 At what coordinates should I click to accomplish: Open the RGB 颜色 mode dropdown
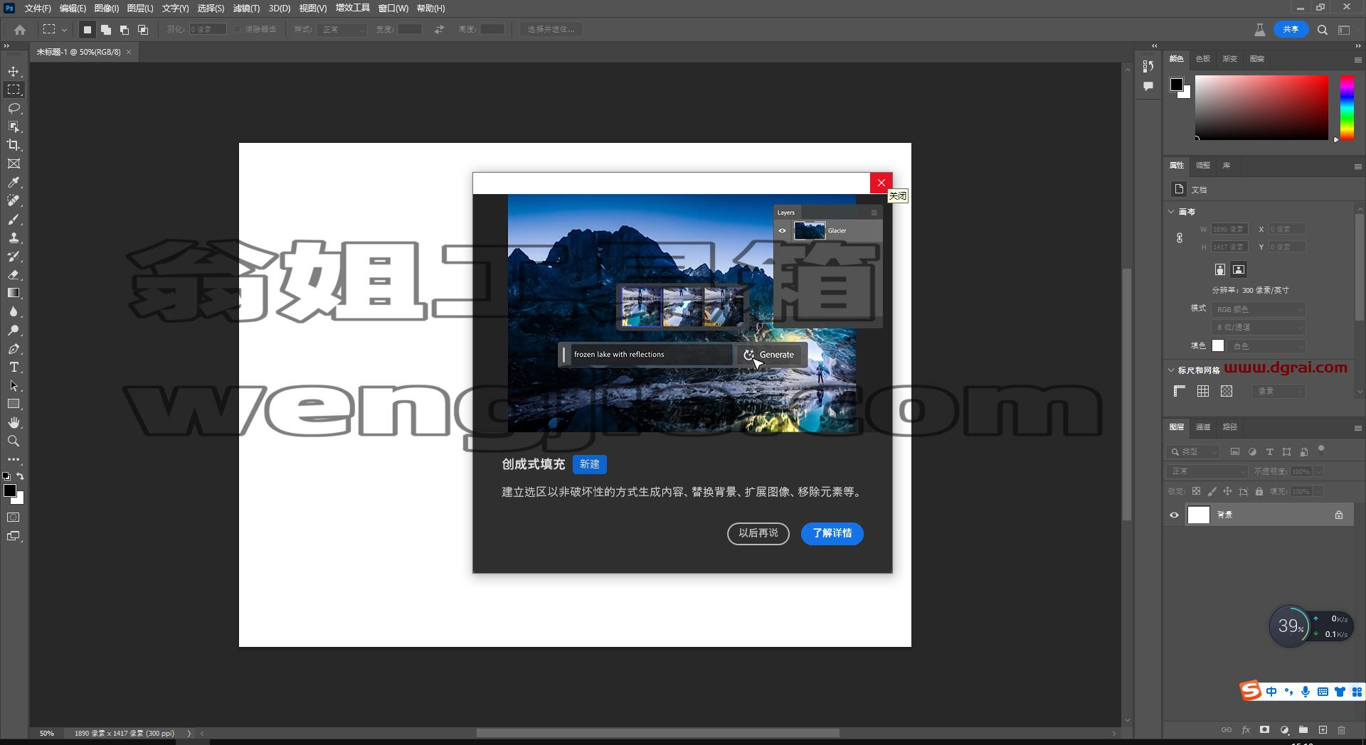1259,309
